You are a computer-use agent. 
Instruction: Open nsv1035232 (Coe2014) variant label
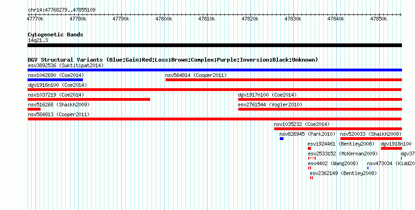click(302, 124)
